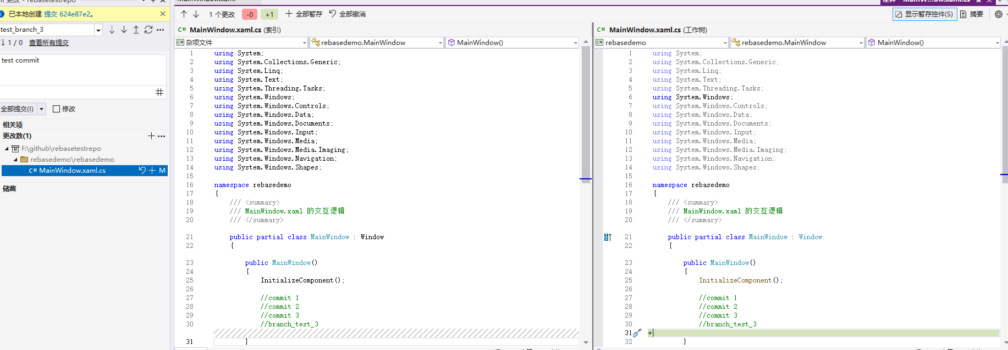Click the inheritance margin icon at line 21

tap(608, 237)
